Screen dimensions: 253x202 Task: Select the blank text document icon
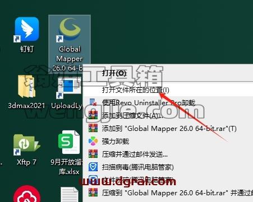(x=70, y=195)
